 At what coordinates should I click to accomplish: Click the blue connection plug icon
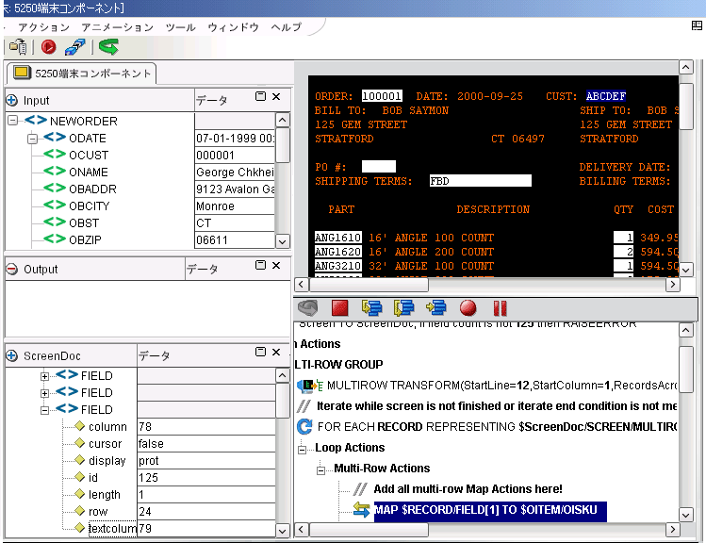(75, 46)
